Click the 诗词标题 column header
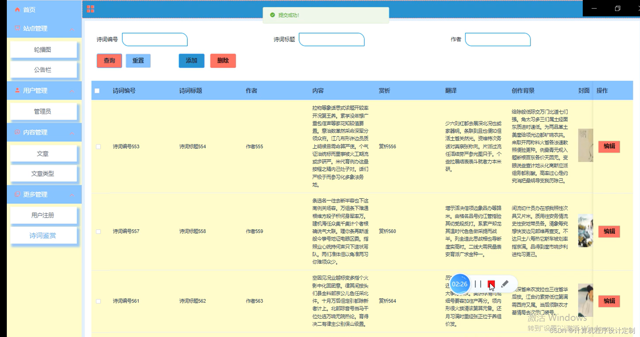 point(191,91)
